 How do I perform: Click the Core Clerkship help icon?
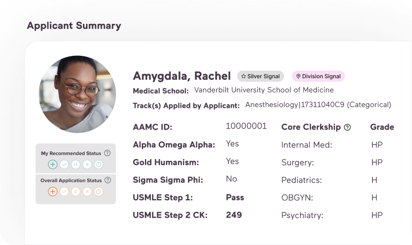347,128
